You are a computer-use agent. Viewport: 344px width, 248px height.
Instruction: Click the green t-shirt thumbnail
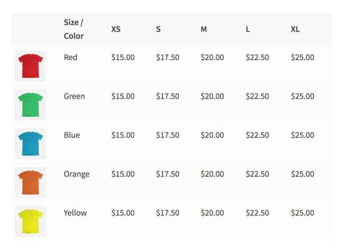coord(31,105)
